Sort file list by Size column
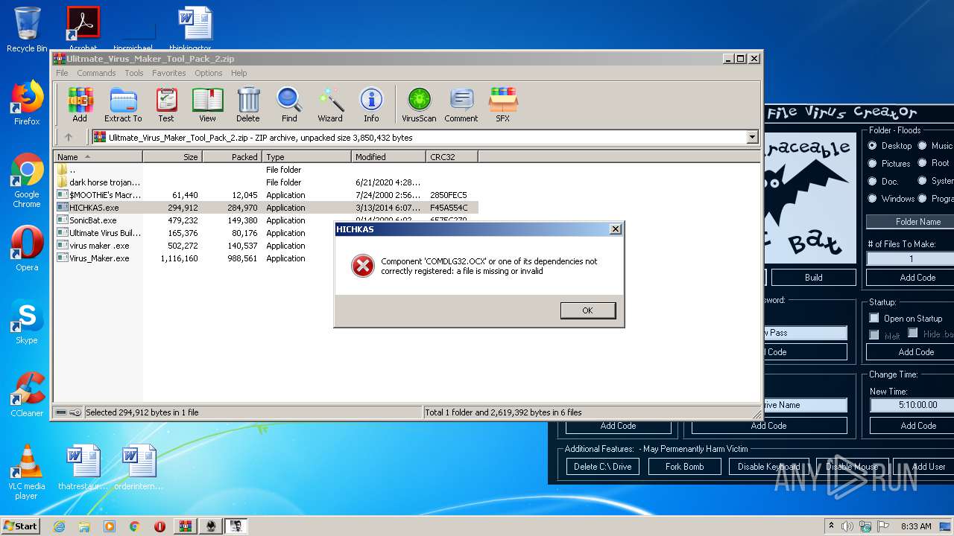Screen dimensions: 954x536 point(172,156)
